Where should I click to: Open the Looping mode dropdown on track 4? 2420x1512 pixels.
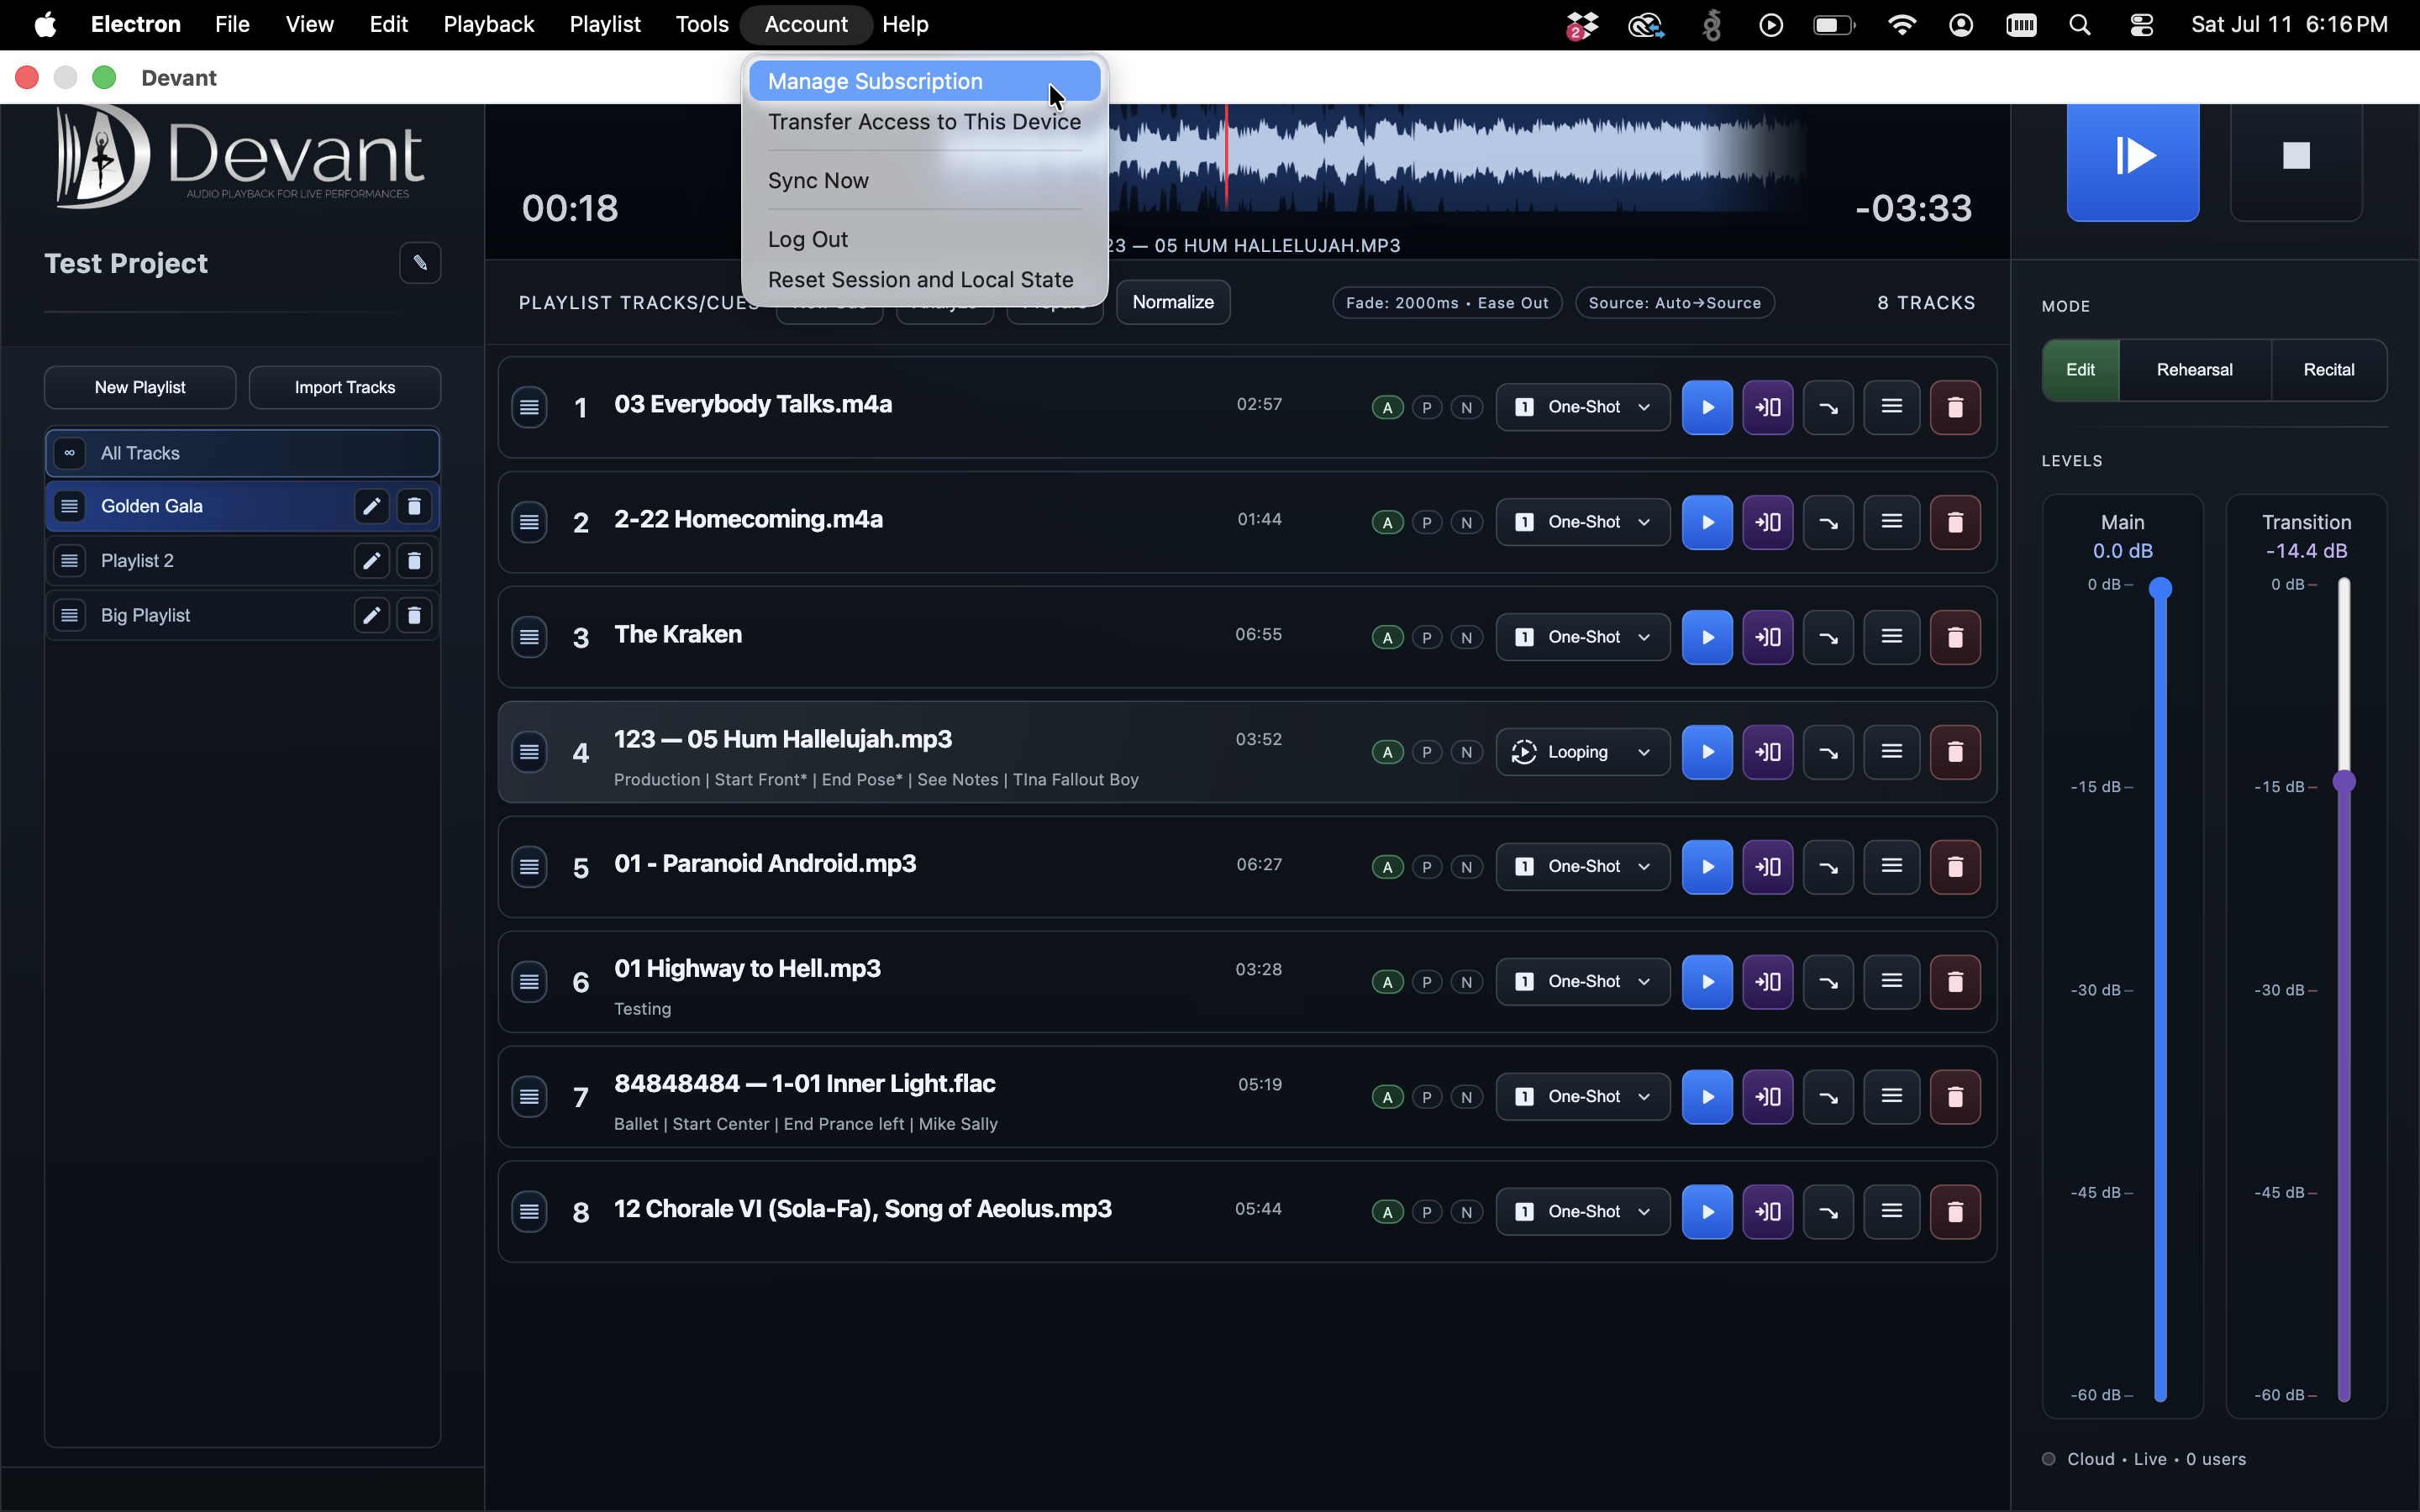(x=1582, y=752)
